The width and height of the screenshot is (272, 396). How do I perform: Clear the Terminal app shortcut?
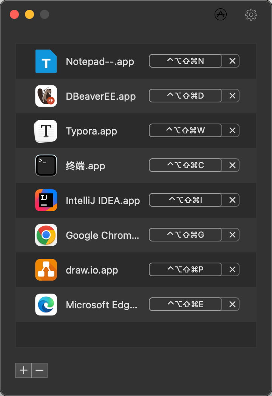tap(232, 165)
